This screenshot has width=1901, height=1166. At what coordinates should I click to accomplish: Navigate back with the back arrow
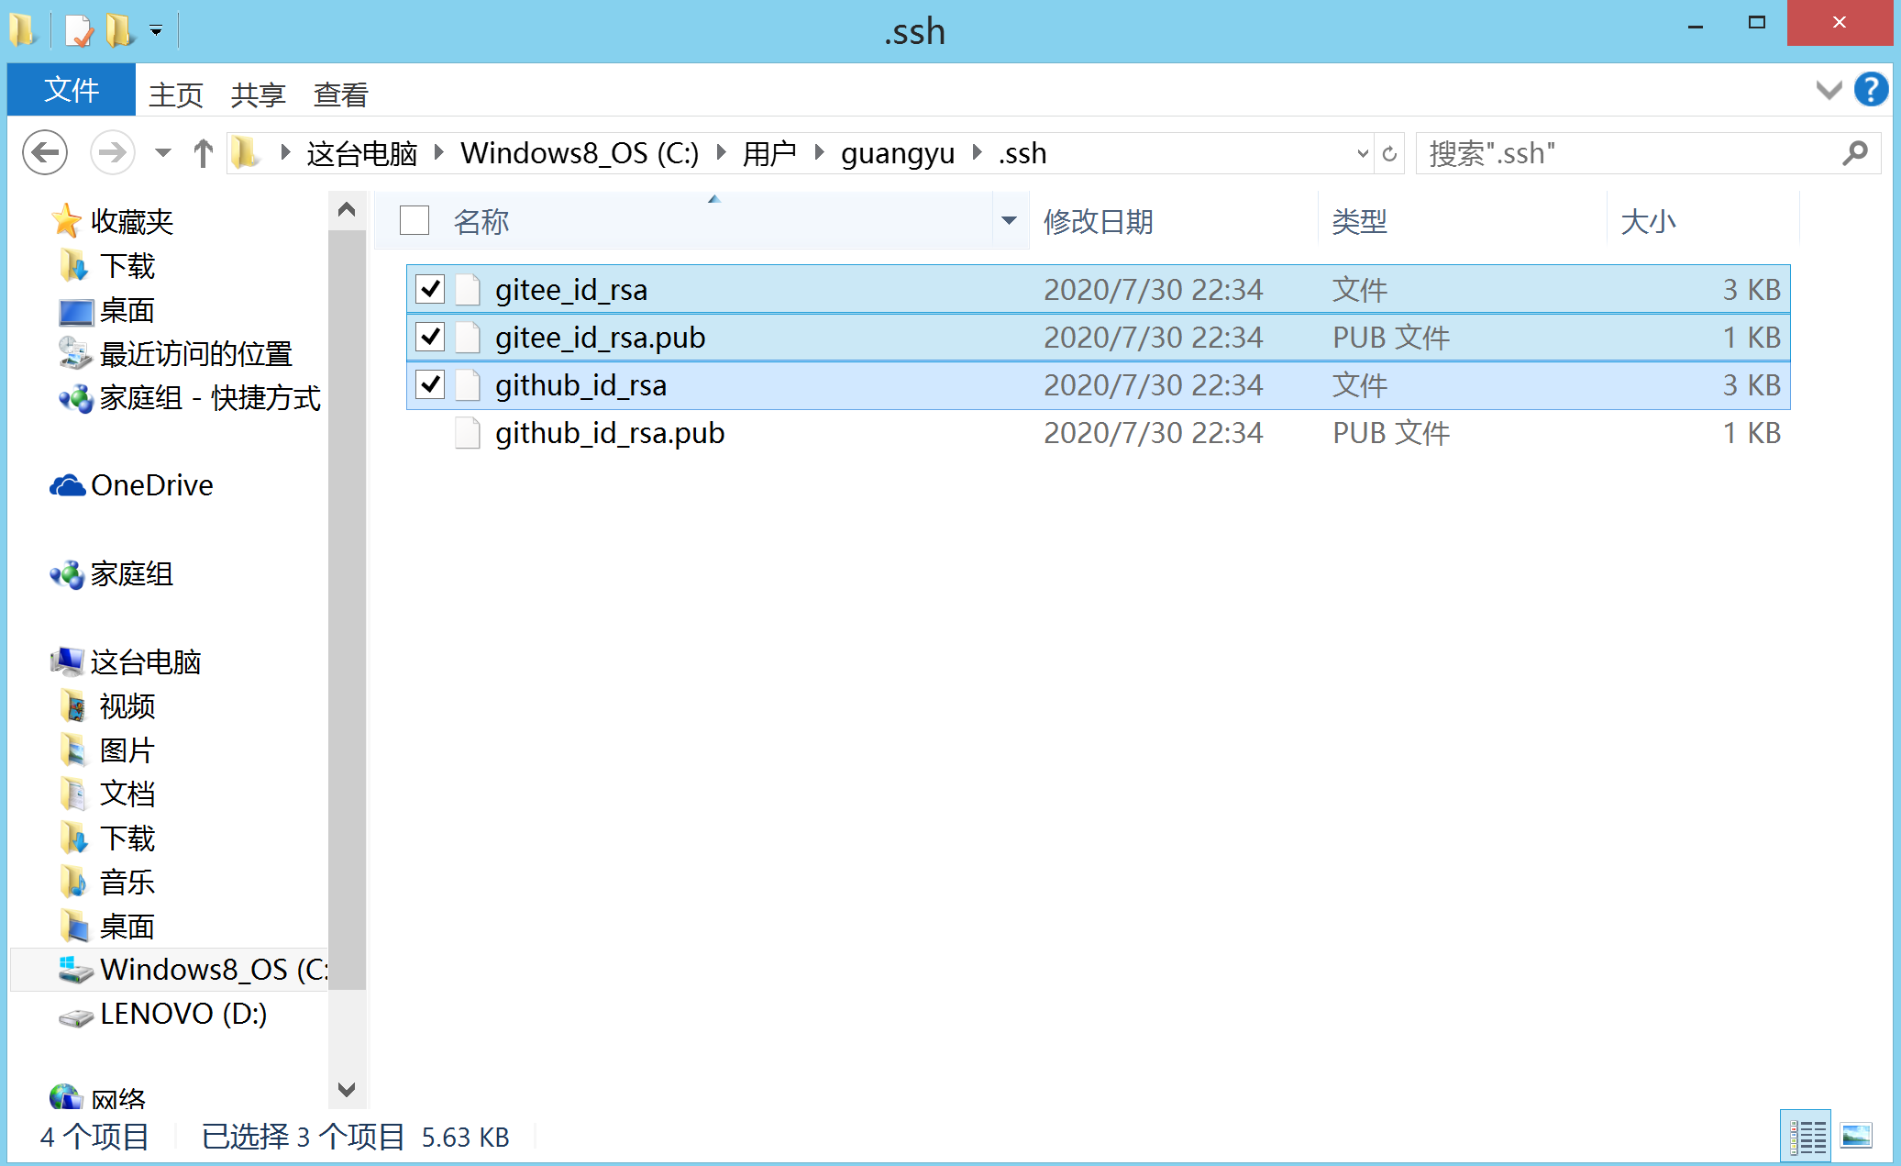click(x=44, y=152)
